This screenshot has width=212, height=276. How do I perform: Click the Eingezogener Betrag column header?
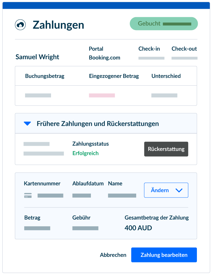114,76
